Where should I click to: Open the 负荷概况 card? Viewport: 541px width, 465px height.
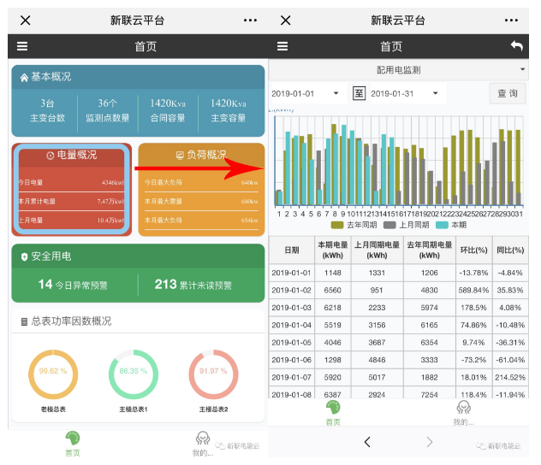[201, 190]
